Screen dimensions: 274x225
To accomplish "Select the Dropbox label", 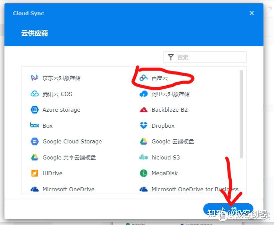I will (x=163, y=126).
